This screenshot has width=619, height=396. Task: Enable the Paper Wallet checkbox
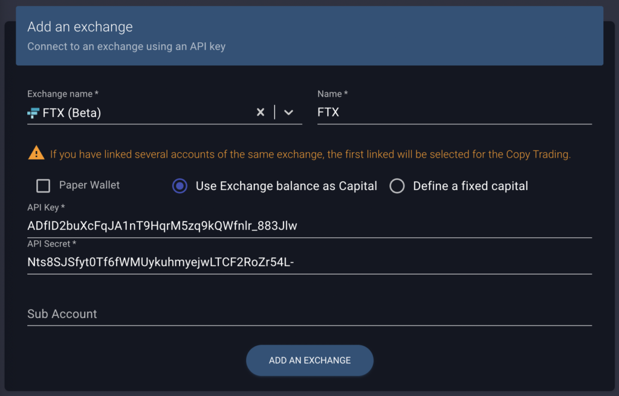point(43,185)
